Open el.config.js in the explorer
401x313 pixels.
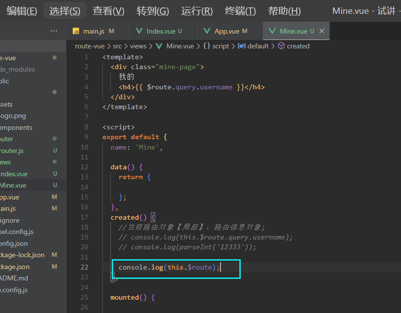(x=33, y=232)
